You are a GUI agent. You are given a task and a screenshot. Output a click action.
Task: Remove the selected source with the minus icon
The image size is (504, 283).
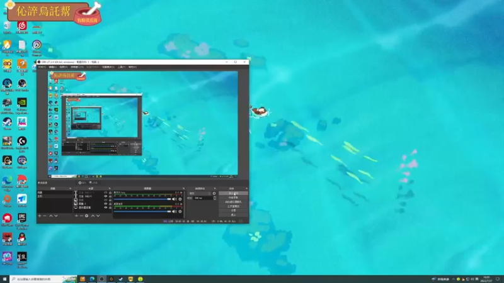pos(81,216)
